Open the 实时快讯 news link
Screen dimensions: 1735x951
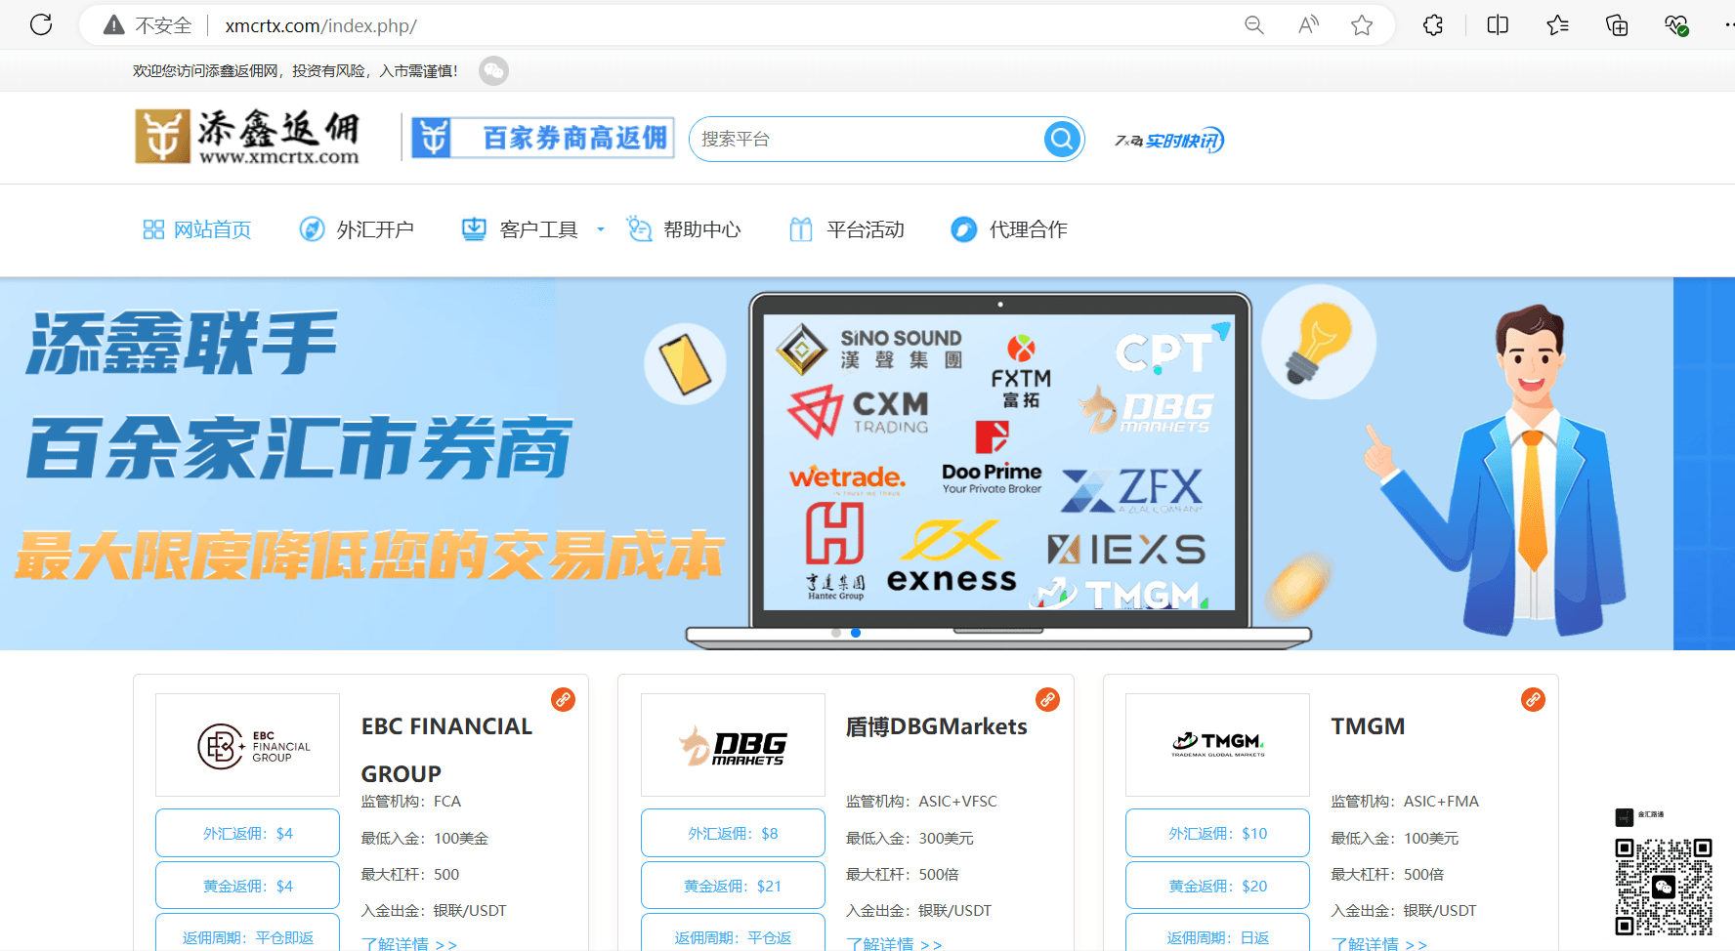[x=1169, y=141]
